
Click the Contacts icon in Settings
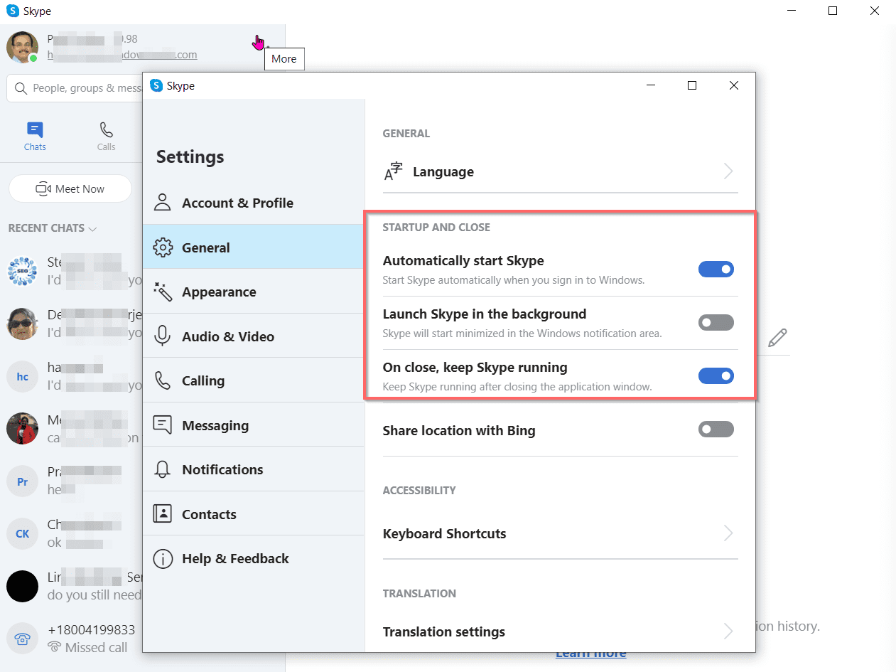pos(163,514)
